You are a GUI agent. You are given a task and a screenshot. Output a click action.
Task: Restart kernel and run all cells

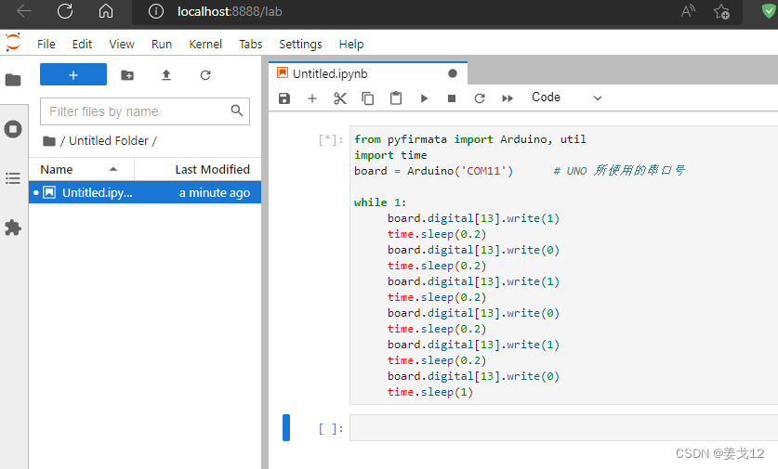(508, 98)
